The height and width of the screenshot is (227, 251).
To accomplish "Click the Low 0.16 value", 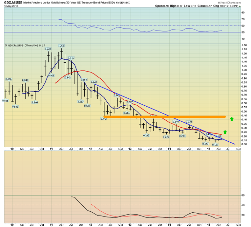I will (190, 6).
